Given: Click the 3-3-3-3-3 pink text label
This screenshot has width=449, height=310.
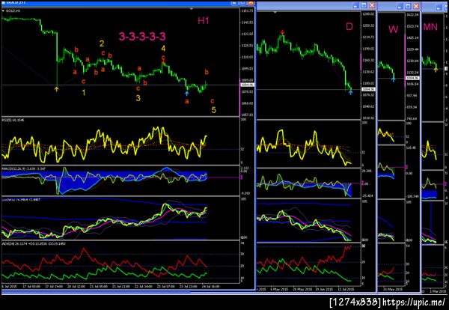Looking at the screenshot, I should [142, 37].
